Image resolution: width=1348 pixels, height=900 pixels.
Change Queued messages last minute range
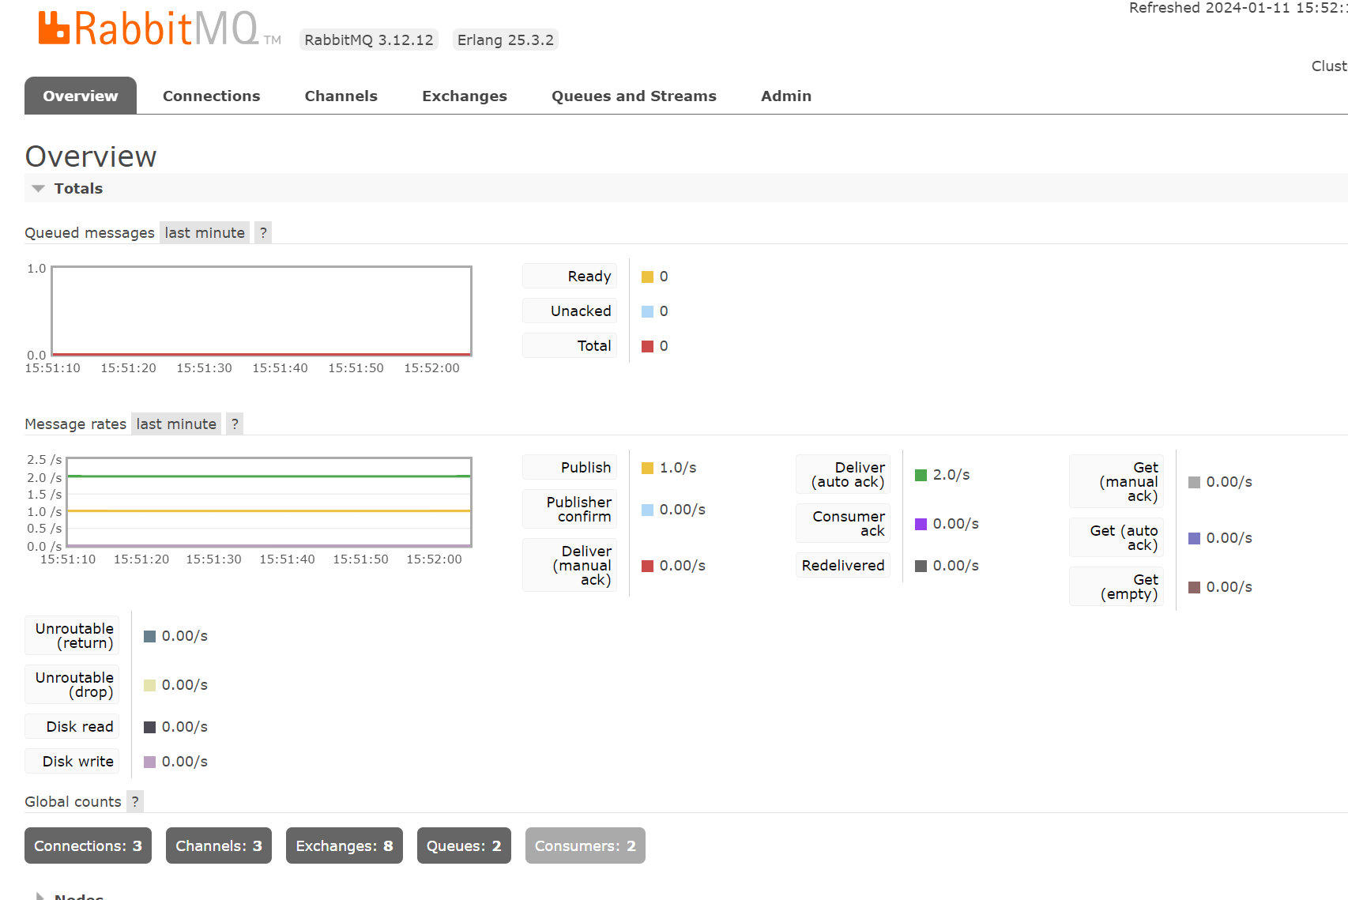tap(205, 232)
